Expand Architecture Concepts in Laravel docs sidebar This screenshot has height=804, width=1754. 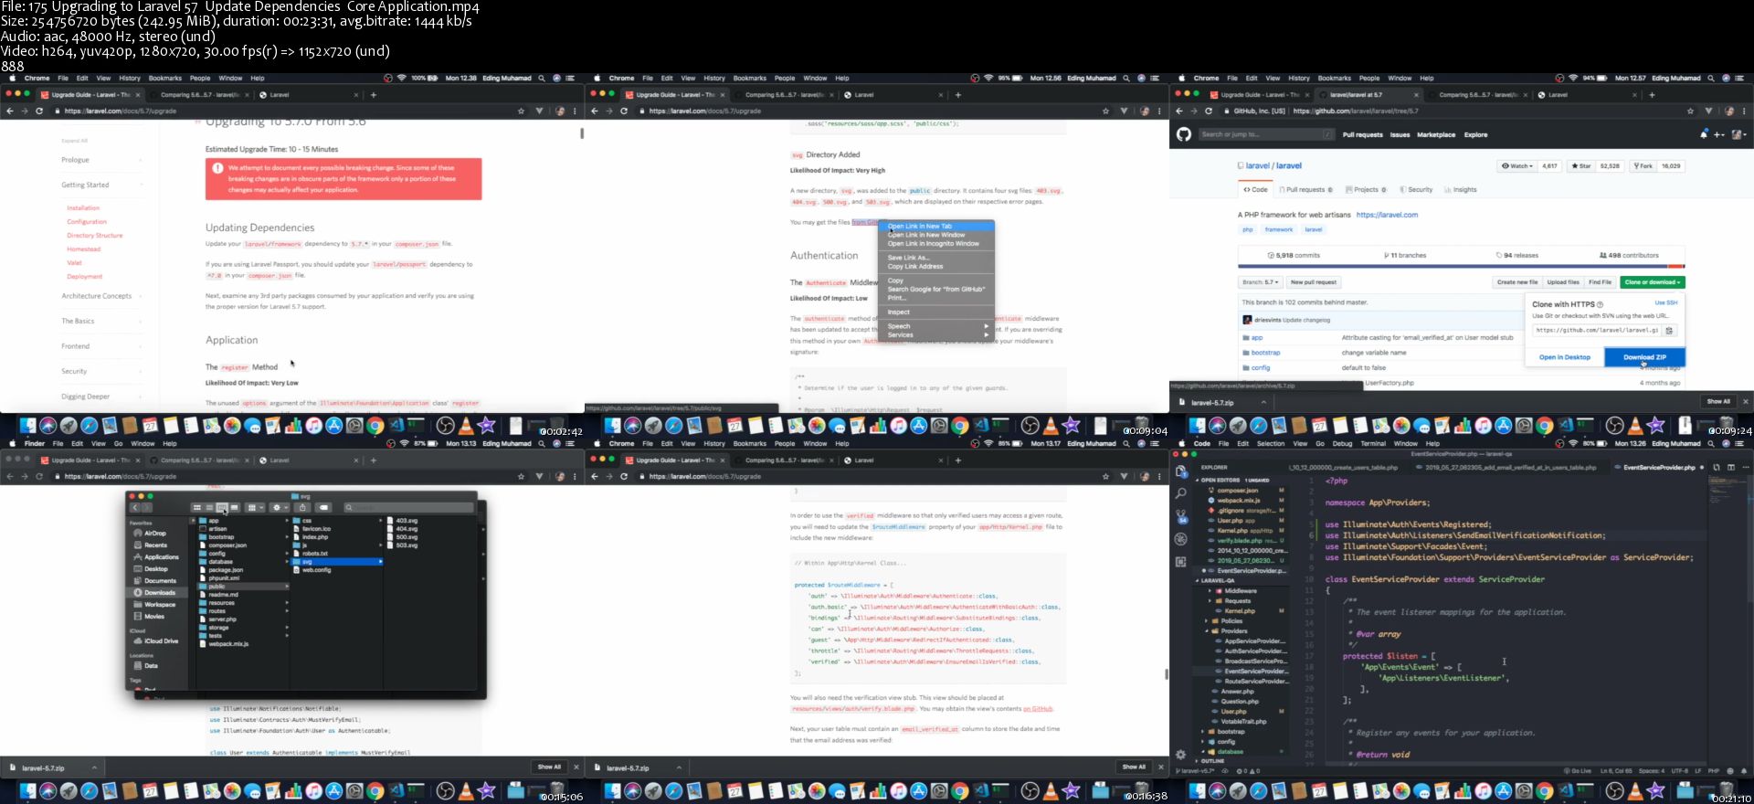click(x=100, y=296)
